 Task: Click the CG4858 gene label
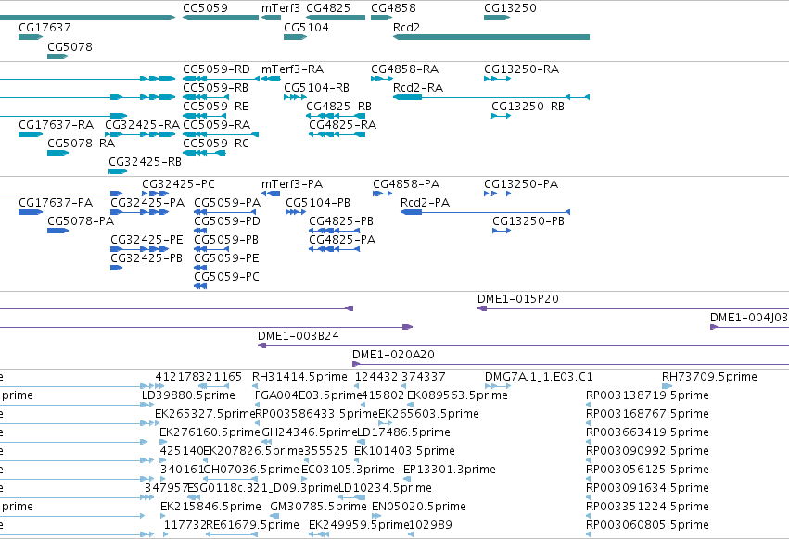coord(393,8)
